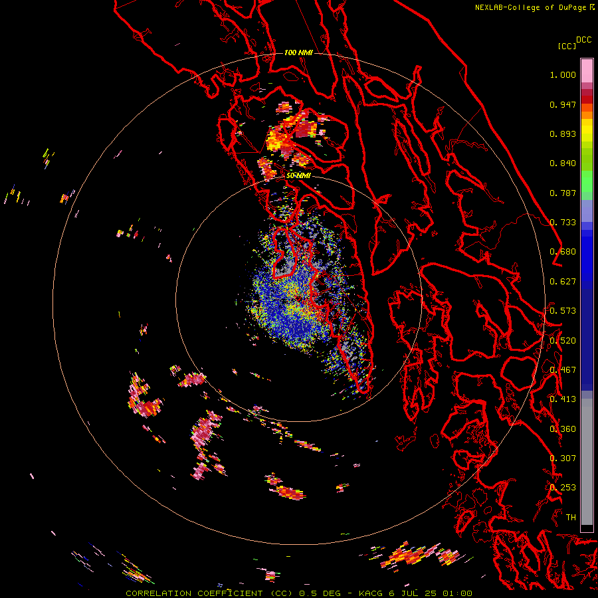Click the [CC] label above the color bar
The width and height of the screenshot is (598, 598).
click(567, 46)
